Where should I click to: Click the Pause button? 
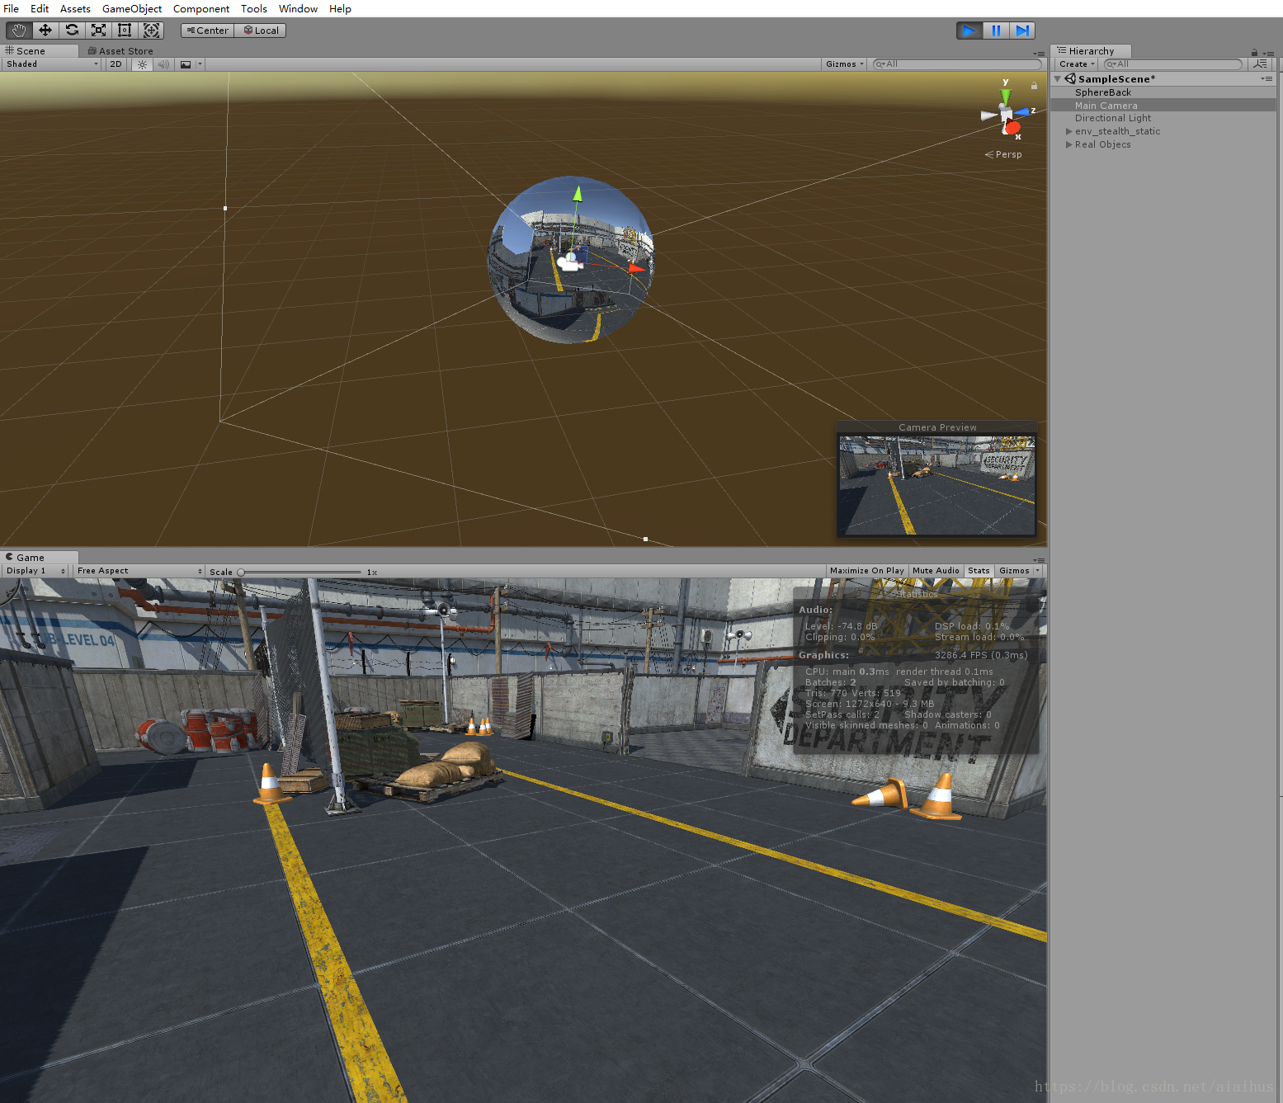click(x=996, y=31)
